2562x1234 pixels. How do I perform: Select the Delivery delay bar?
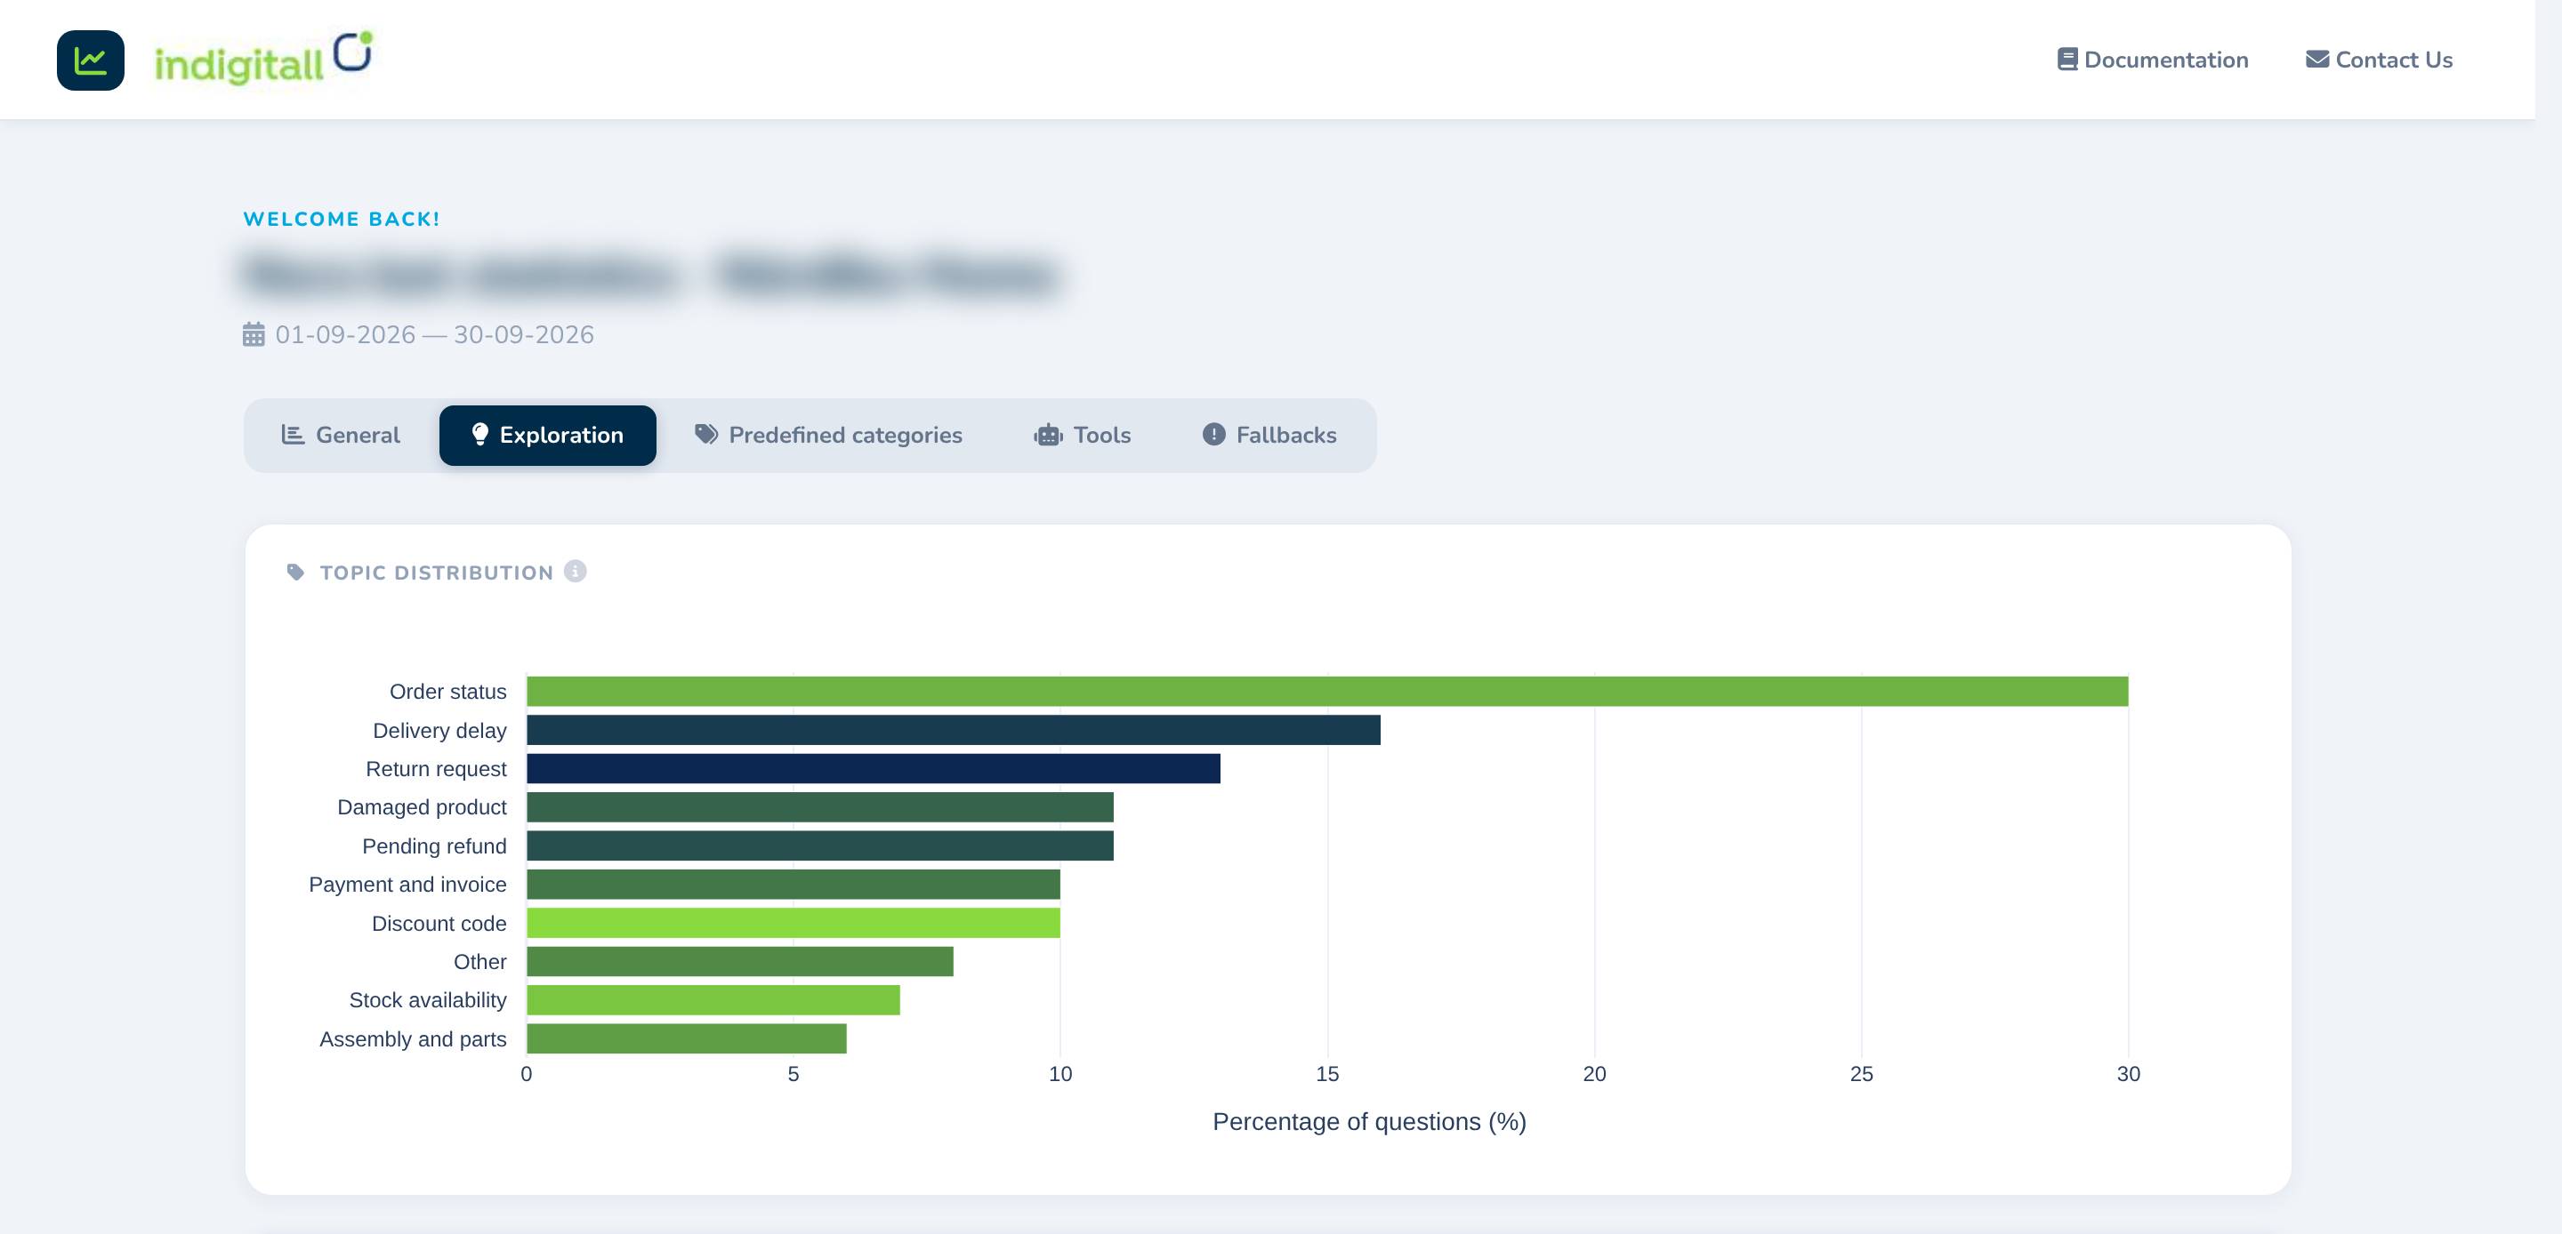[x=954, y=730]
